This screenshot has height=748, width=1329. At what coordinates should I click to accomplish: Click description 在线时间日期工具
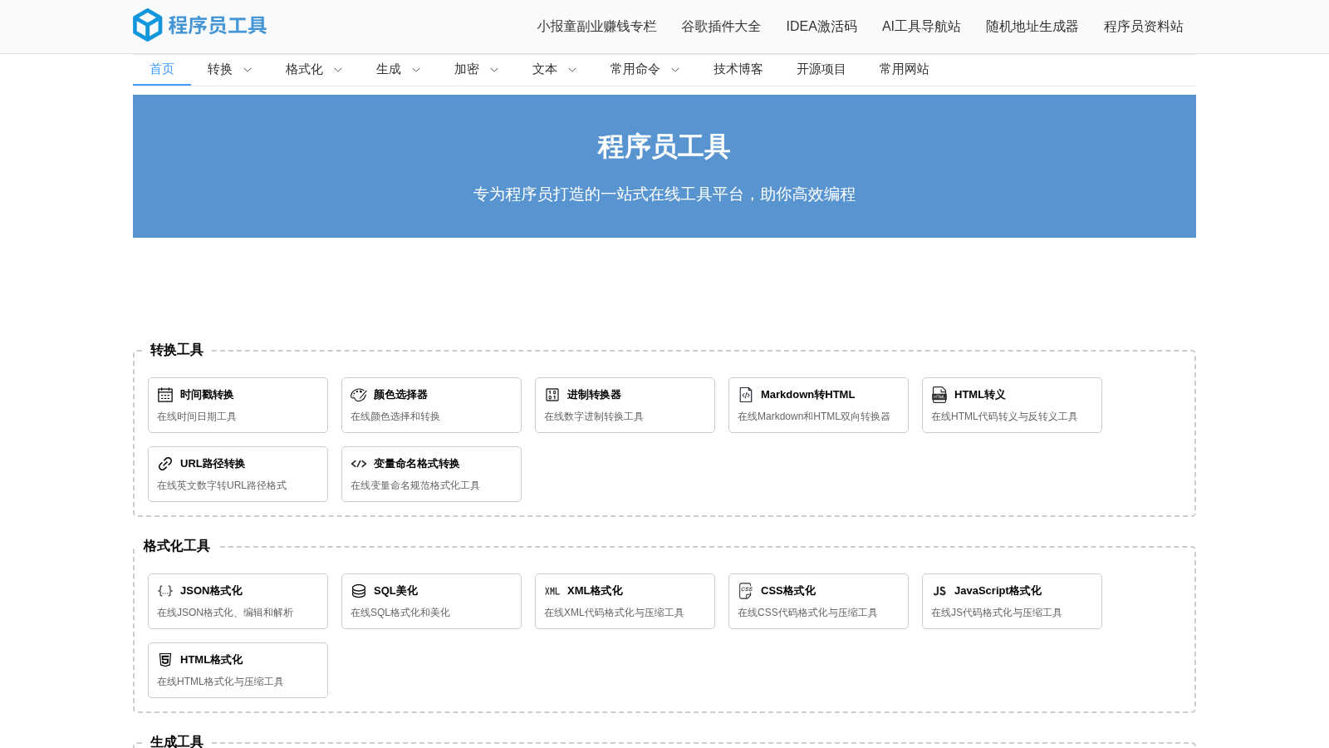197,416
